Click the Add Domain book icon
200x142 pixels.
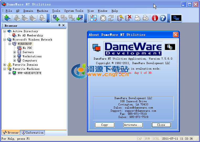(8, 18)
